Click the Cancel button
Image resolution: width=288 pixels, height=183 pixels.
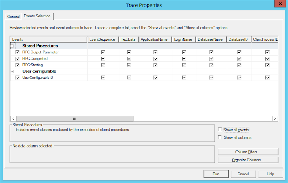click(x=243, y=174)
